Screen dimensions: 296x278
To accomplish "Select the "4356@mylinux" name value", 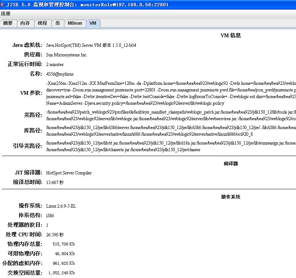I will point(60,74).
